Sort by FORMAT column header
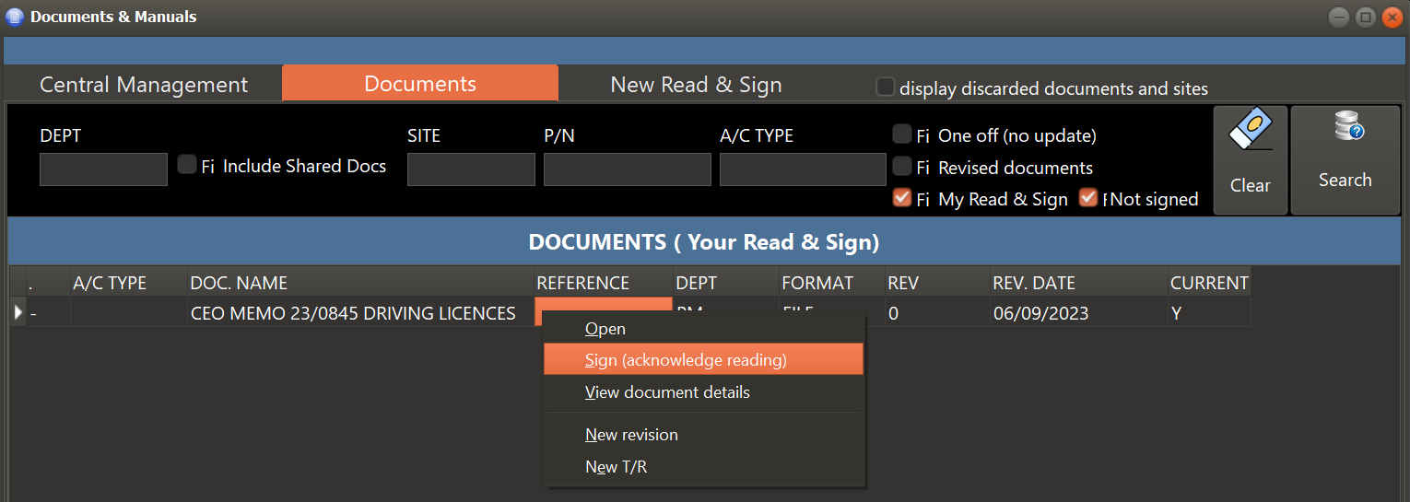Image resolution: width=1410 pixels, height=502 pixels. pos(831,283)
